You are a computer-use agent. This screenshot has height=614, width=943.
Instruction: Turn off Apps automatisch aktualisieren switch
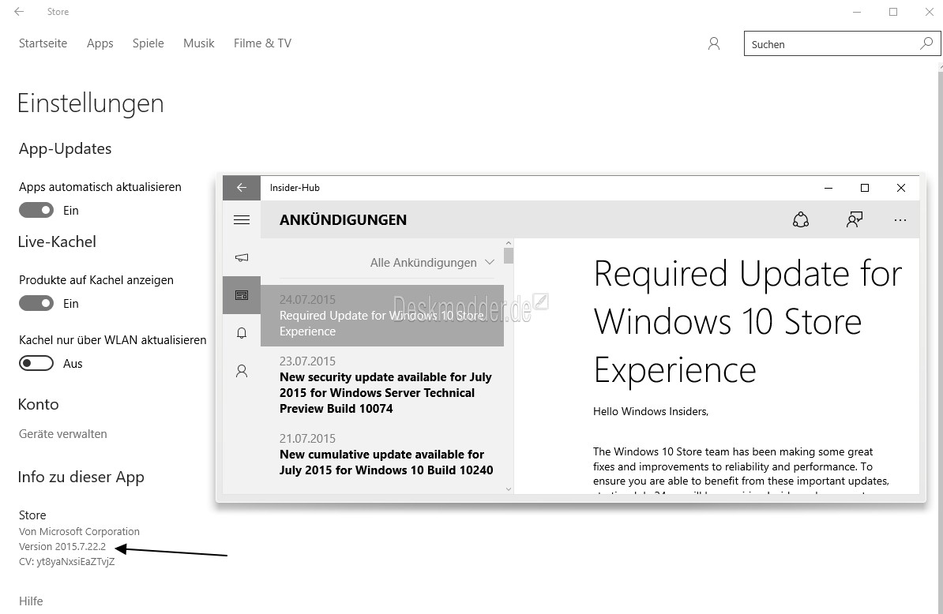(x=36, y=210)
